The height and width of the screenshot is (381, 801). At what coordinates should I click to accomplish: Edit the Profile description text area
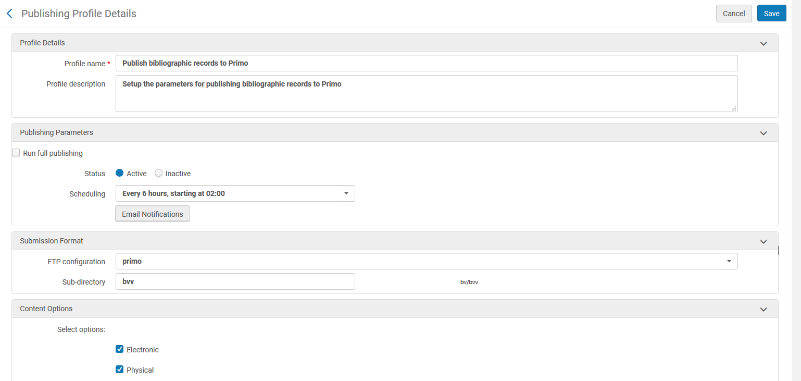pos(427,93)
